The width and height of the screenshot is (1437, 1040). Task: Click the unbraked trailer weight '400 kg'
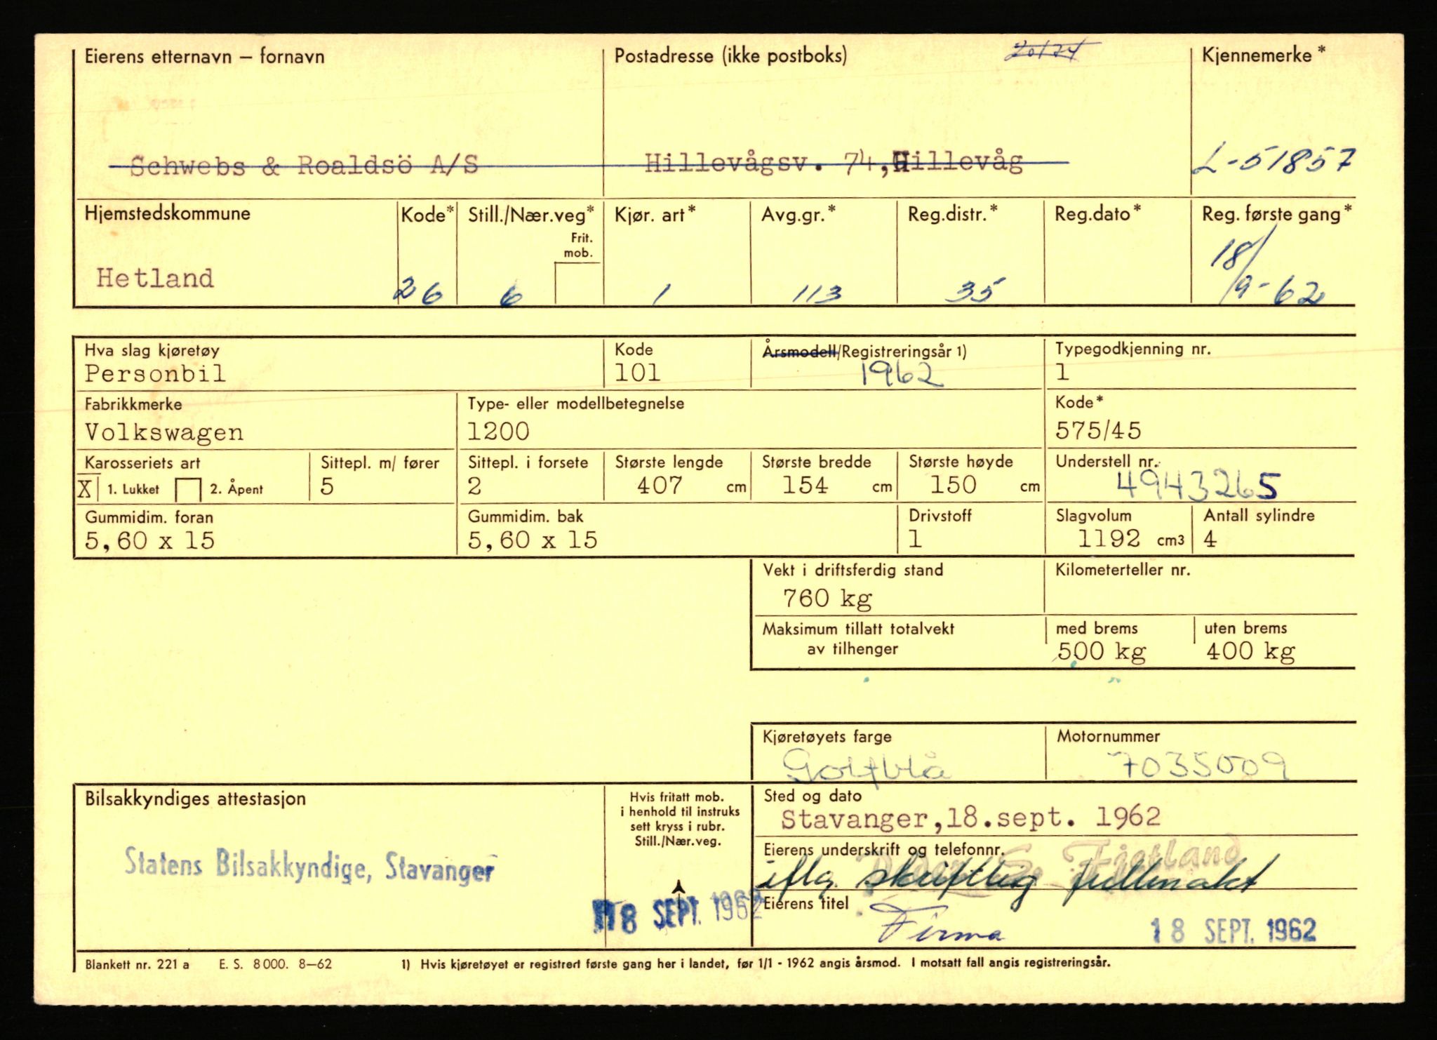[1250, 652]
